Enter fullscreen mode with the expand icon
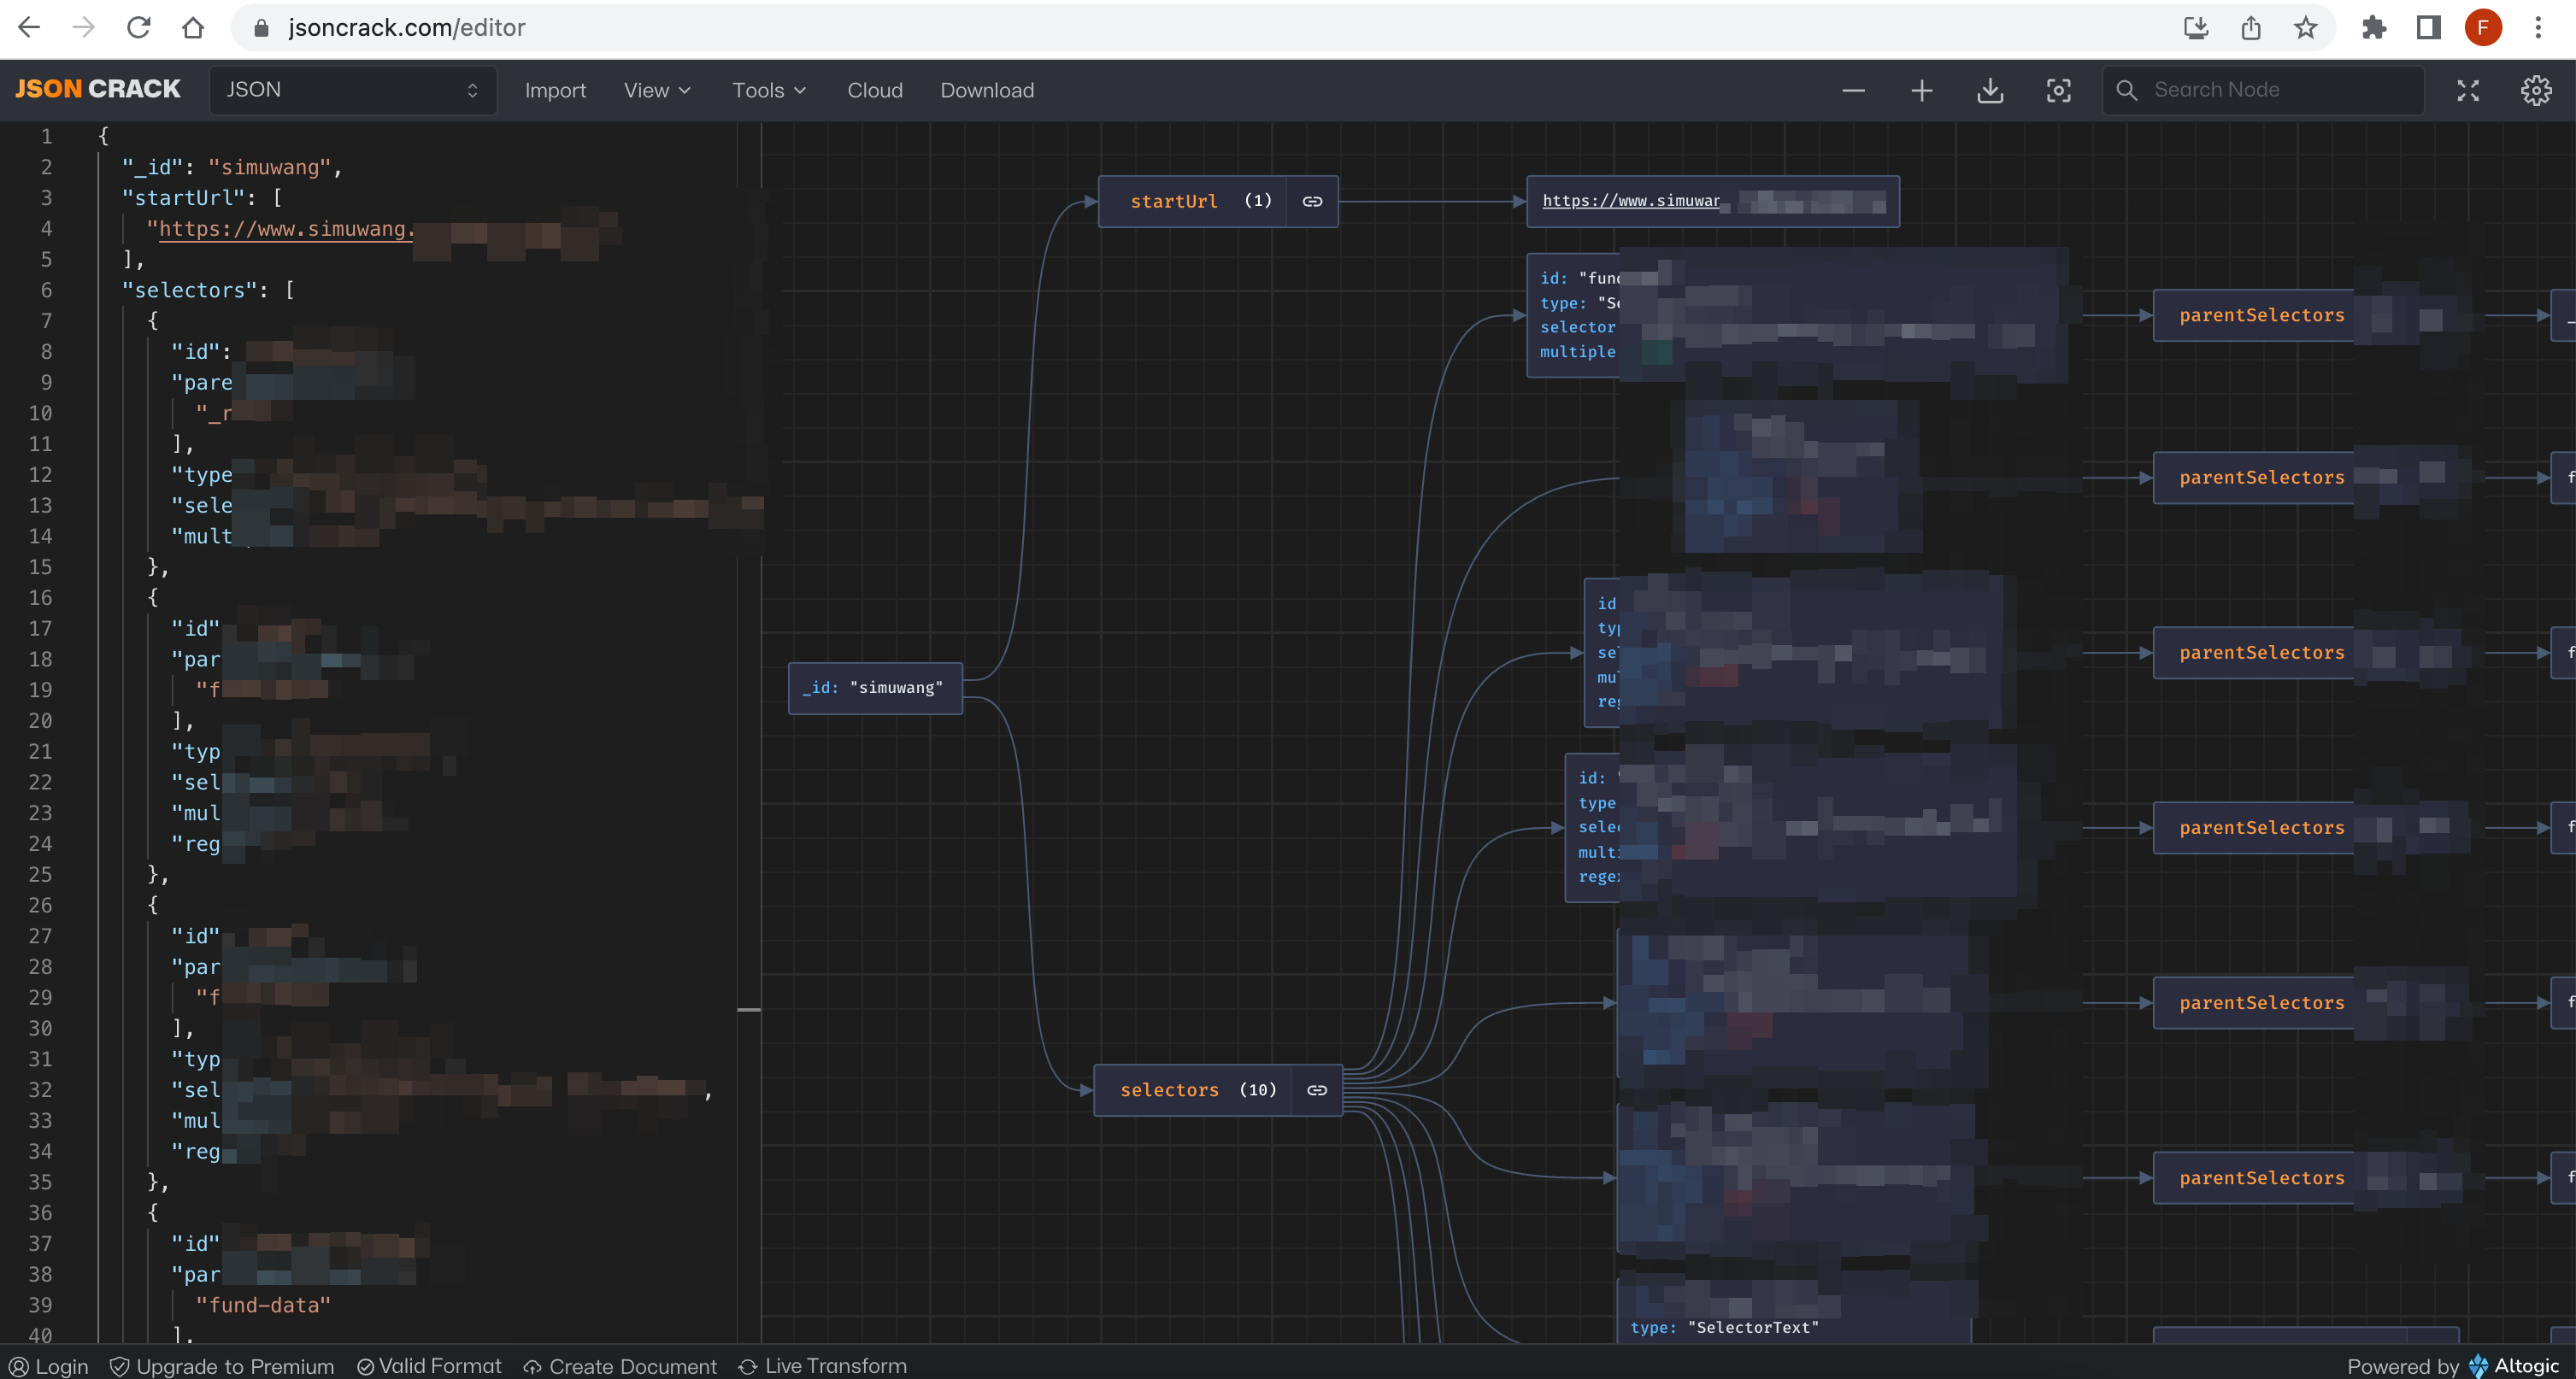Screen dimensions: 2576x1379 pyautogui.click(x=2468, y=90)
